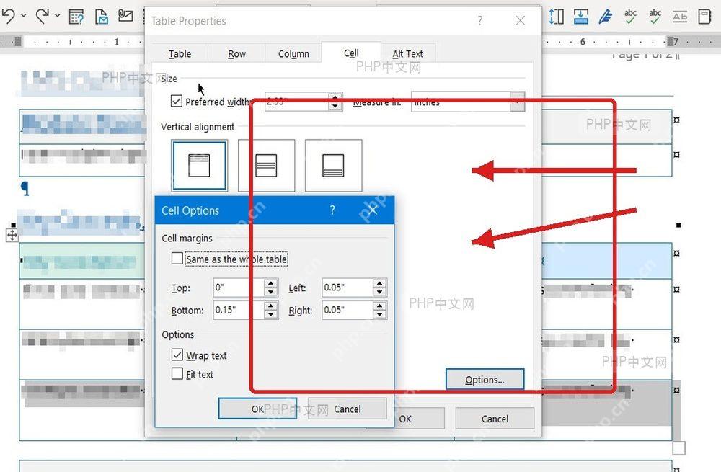Click the row height arrows icon
721x472 pixels.
[x=557, y=17]
